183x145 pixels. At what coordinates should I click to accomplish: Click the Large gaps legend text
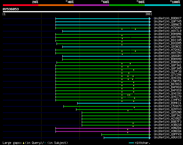click(x=35, y=143)
